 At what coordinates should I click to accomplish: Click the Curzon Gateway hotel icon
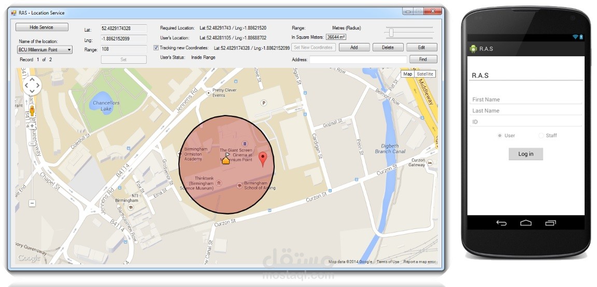coord(430,162)
